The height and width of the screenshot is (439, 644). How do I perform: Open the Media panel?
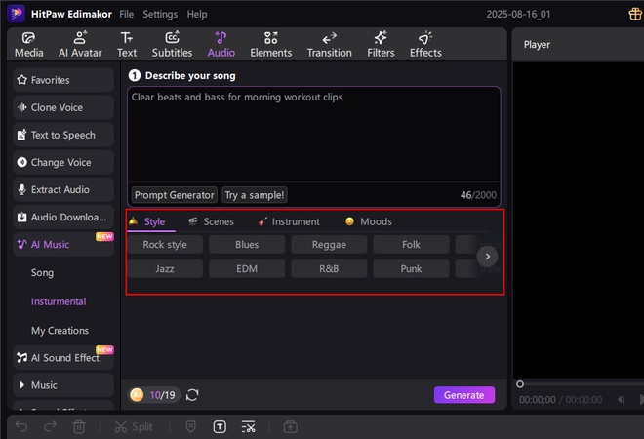pyautogui.click(x=28, y=44)
